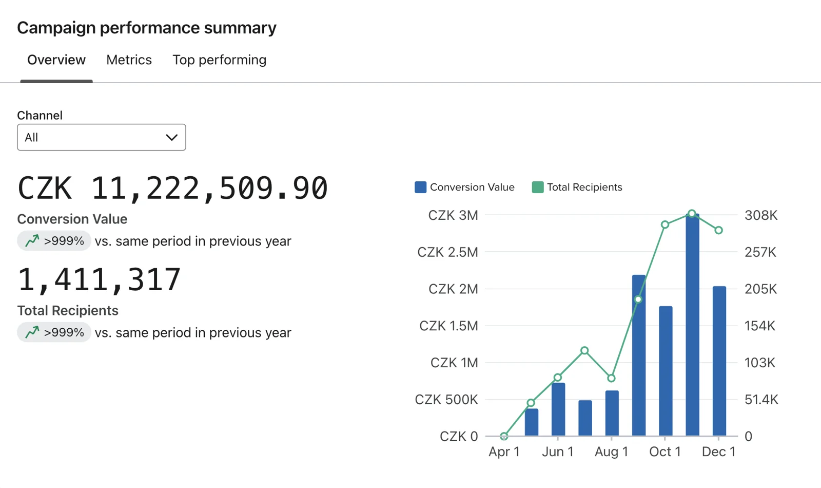Click the trend arrow icon under Total Recipients

tap(32, 332)
